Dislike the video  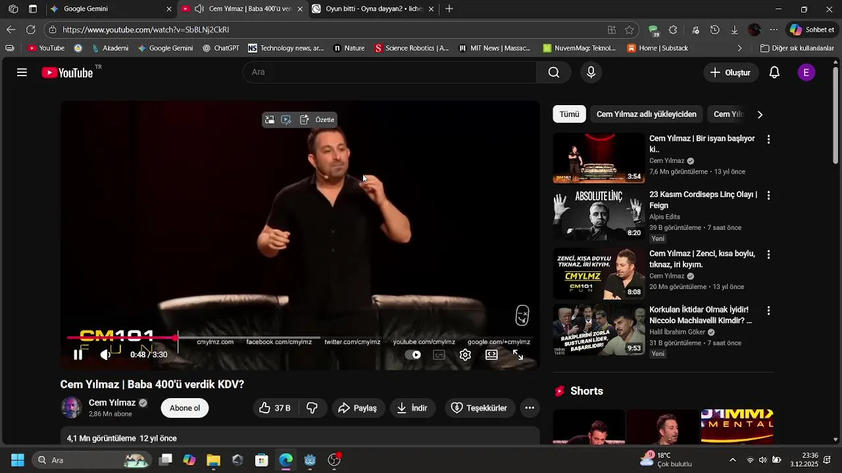(312, 408)
